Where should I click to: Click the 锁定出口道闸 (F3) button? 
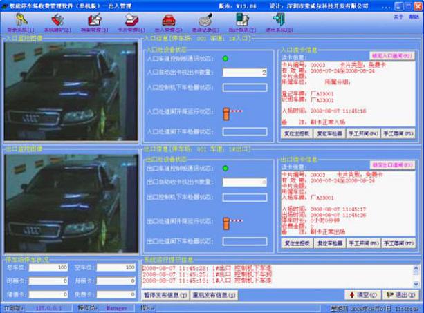tap(394, 165)
